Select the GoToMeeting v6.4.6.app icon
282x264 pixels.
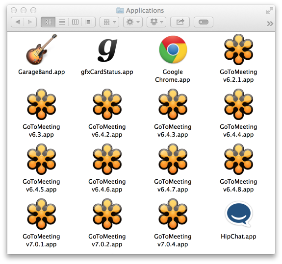pyautogui.click(x=107, y=159)
